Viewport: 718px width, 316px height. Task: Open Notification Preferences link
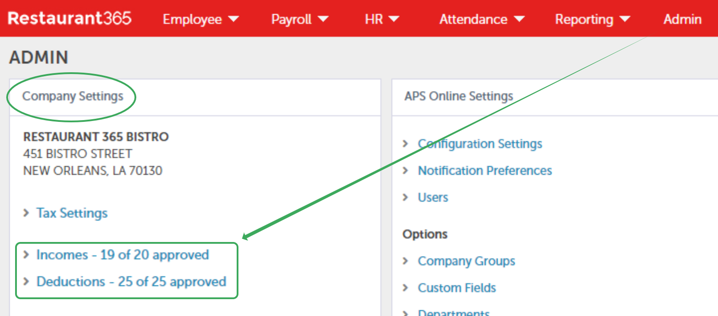coord(485,171)
